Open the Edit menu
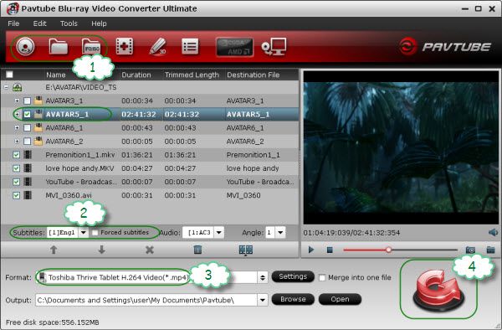The image size is (502, 330). pyautogui.click(x=39, y=23)
